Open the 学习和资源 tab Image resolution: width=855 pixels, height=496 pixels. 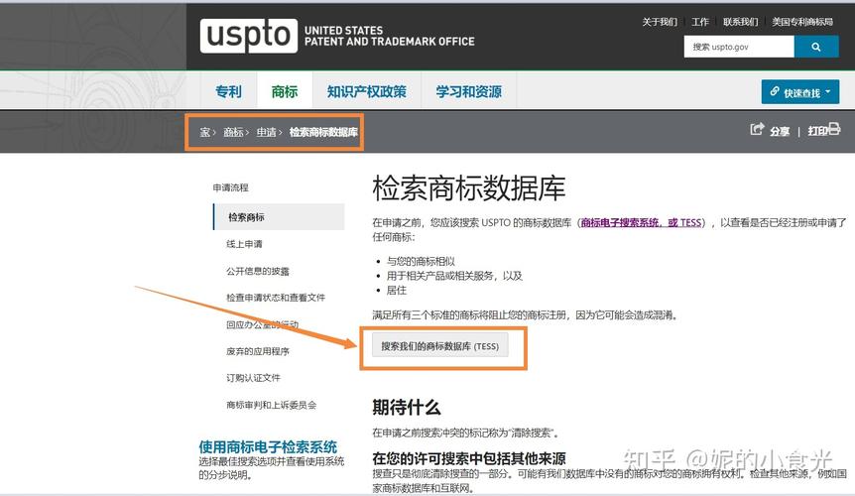click(469, 91)
